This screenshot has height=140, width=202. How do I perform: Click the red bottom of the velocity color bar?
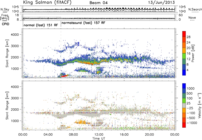[184, 125]
